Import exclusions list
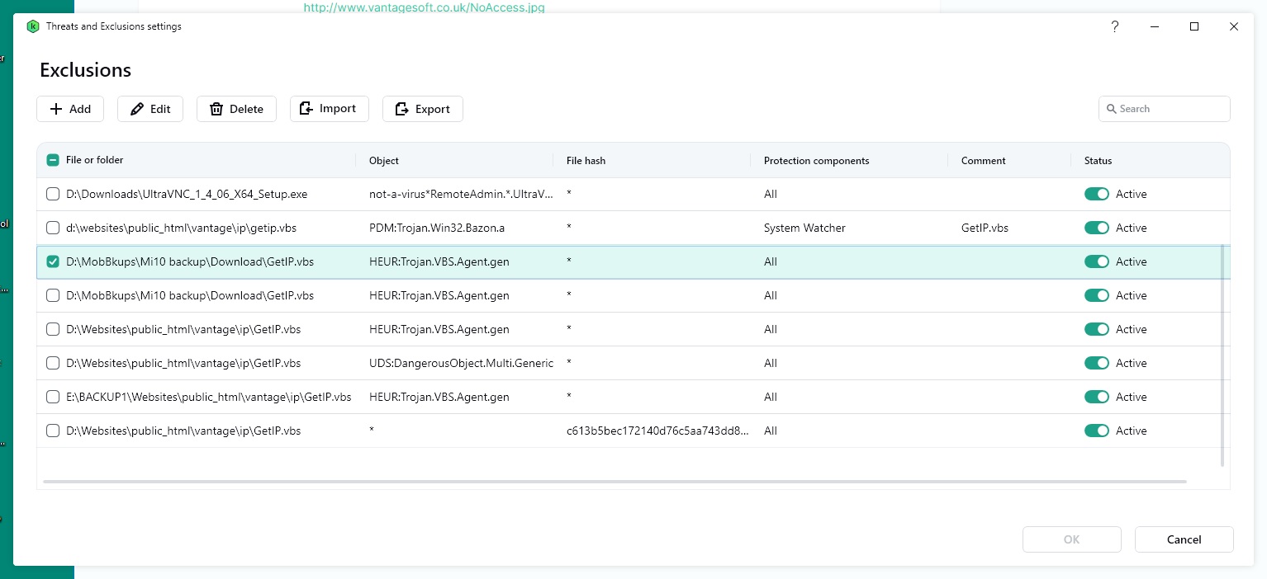 [329, 109]
